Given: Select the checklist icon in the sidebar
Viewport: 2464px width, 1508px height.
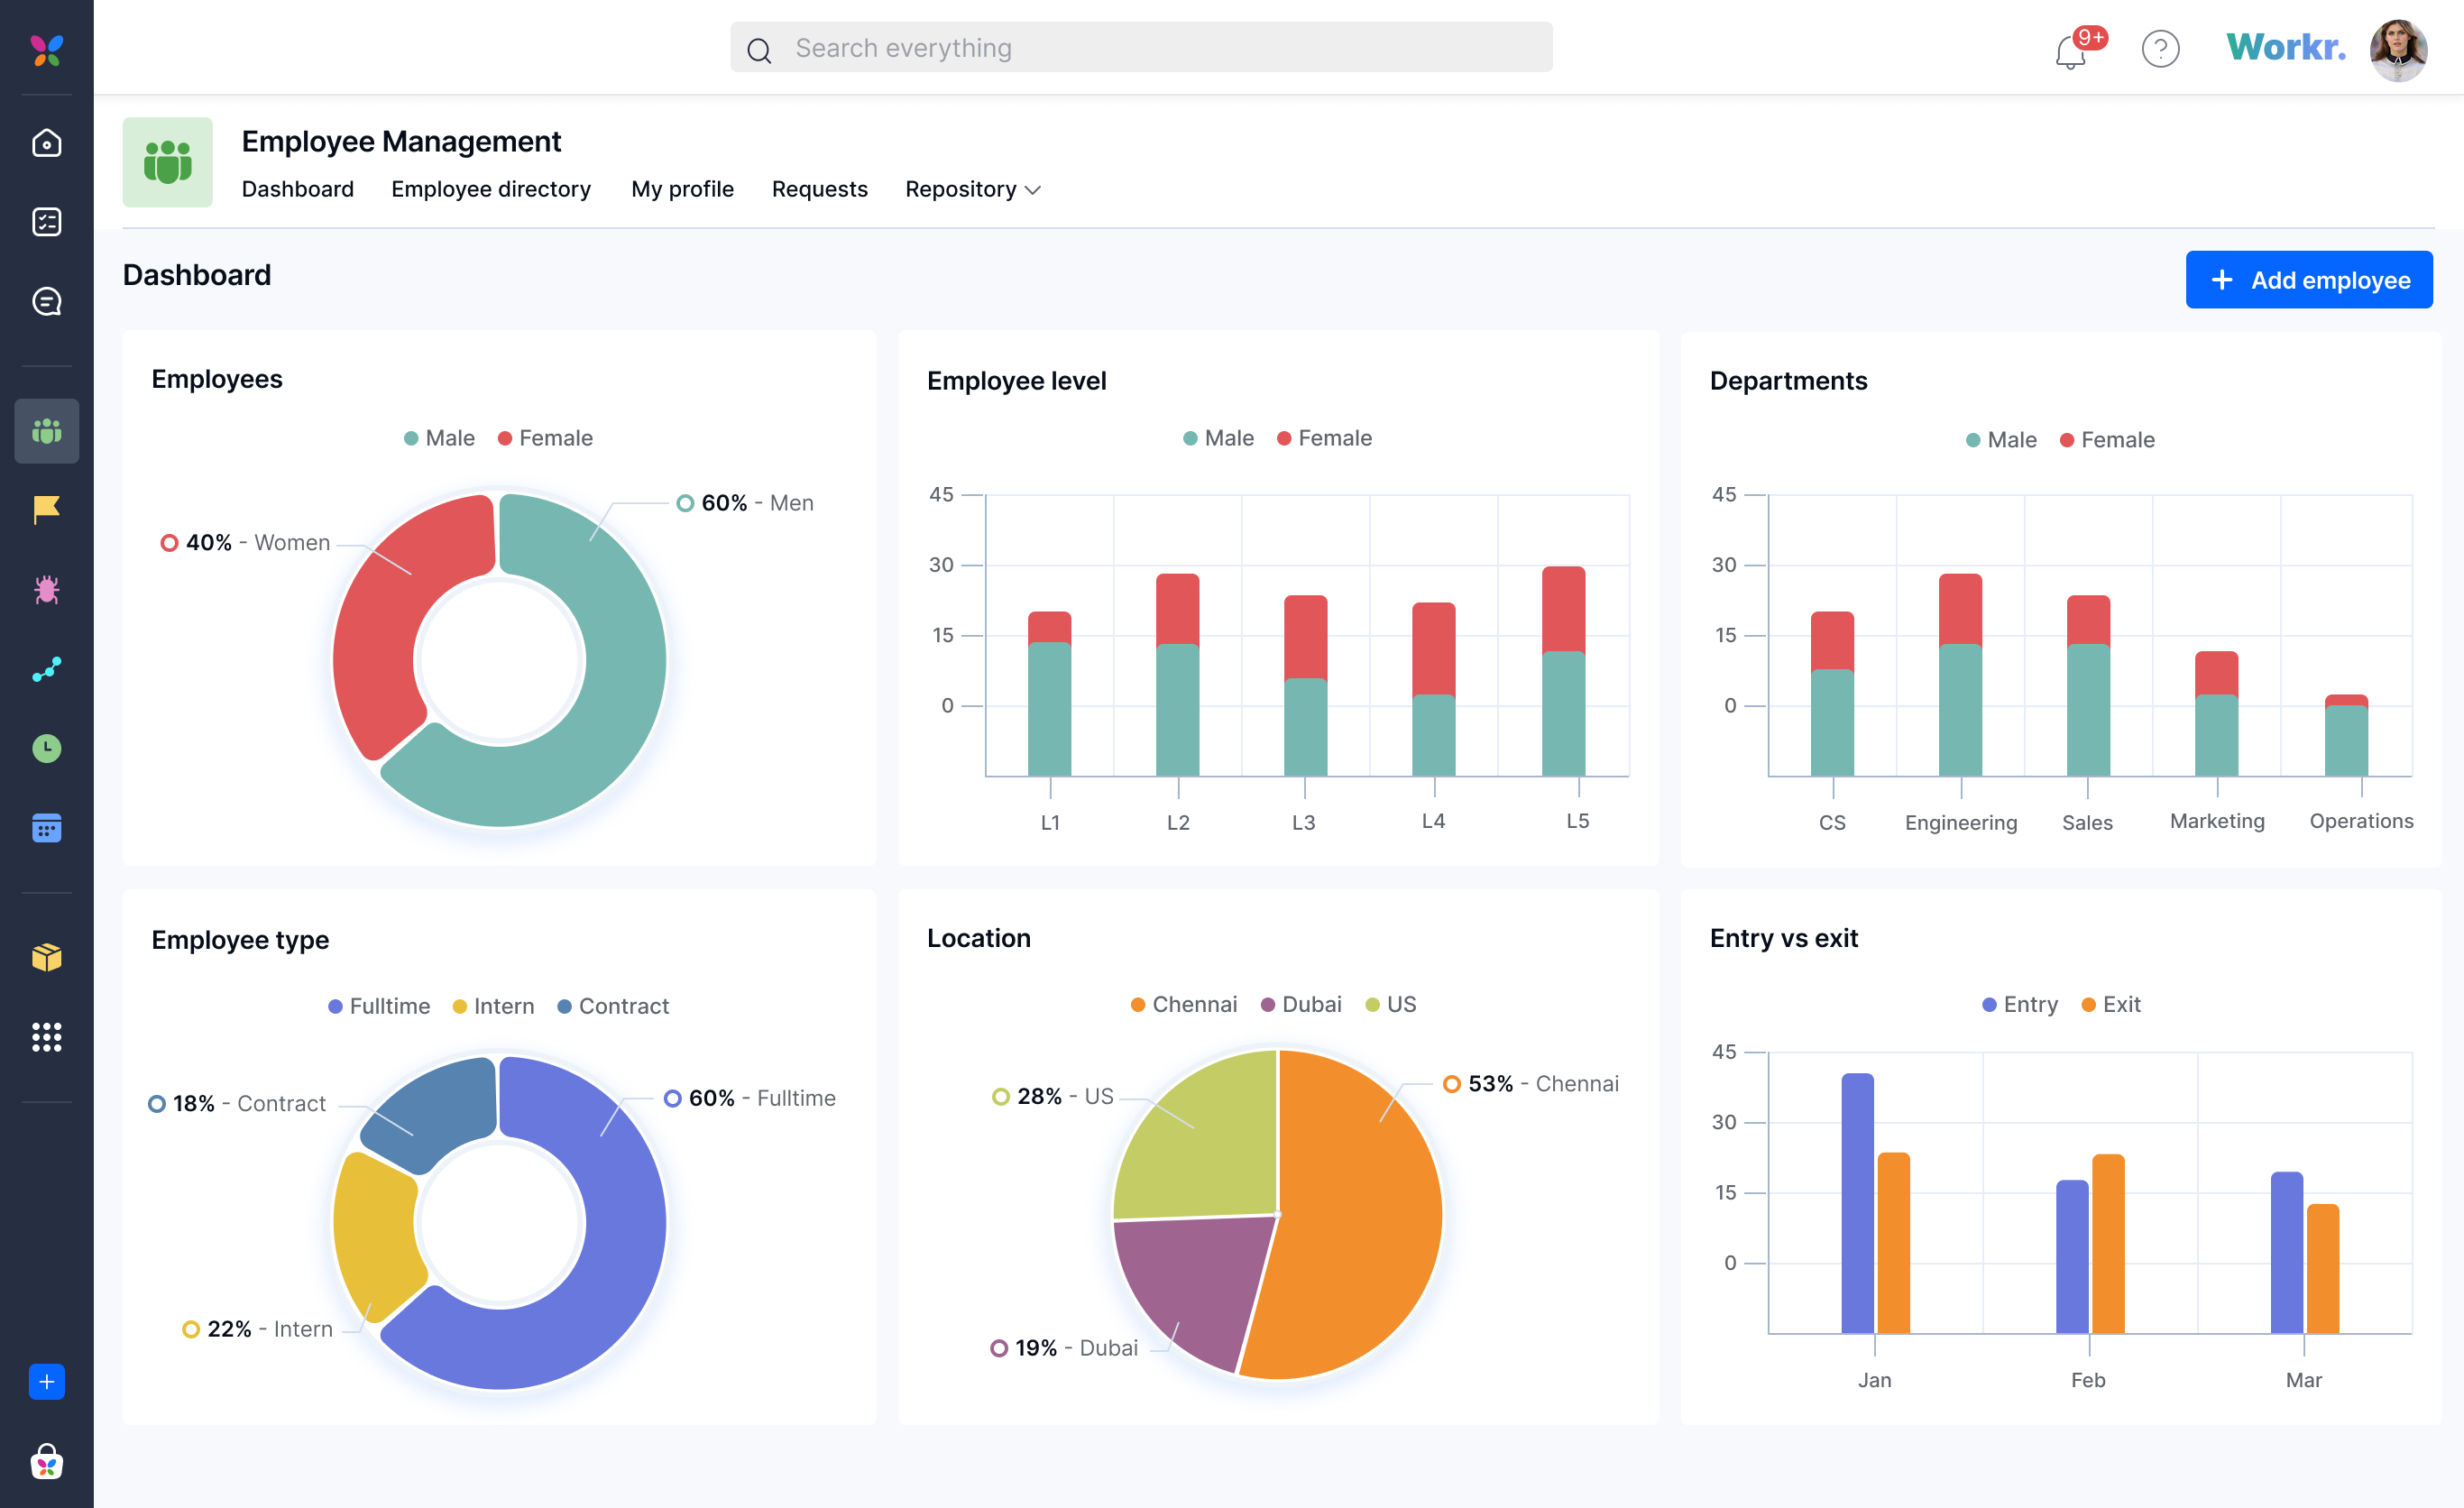Looking at the screenshot, I should 47,222.
